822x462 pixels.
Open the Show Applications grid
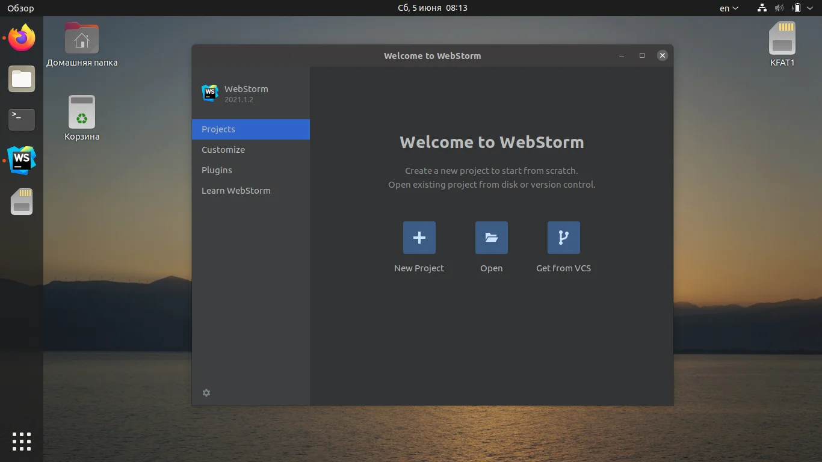[x=21, y=441]
